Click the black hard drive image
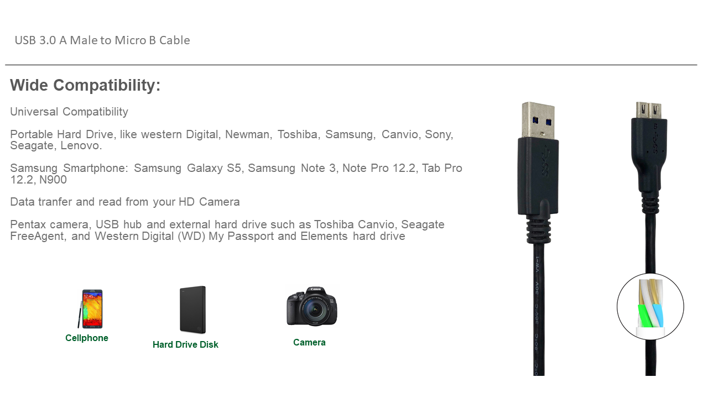The width and height of the screenshot is (708, 398). pos(192,310)
